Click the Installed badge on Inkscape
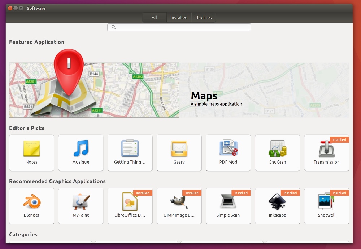This screenshot has width=361, height=249. [x=290, y=193]
